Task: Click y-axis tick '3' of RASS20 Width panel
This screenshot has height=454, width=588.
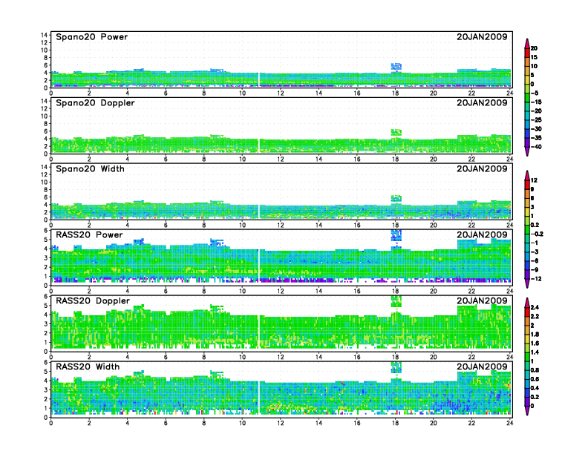Action: [46, 389]
